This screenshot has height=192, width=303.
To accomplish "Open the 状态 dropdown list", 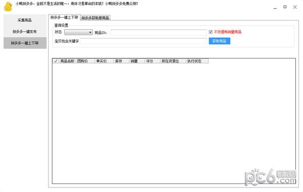I will pyautogui.click(x=78, y=32).
